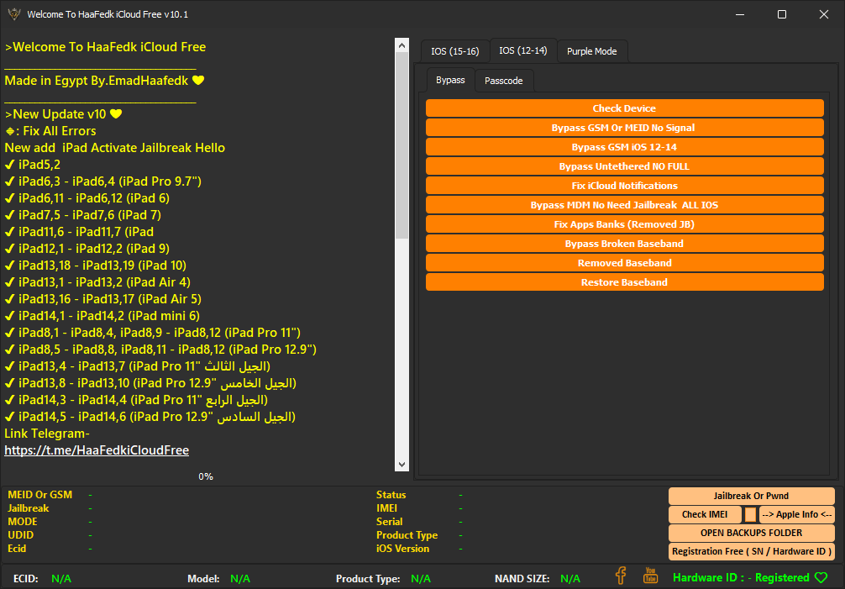Click the Restore Baseband button

[x=624, y=282]
